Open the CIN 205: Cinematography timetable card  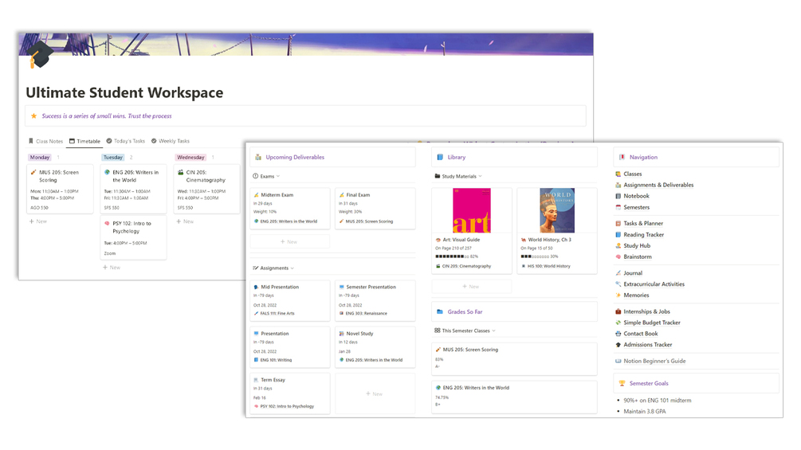tap(206, 190)
